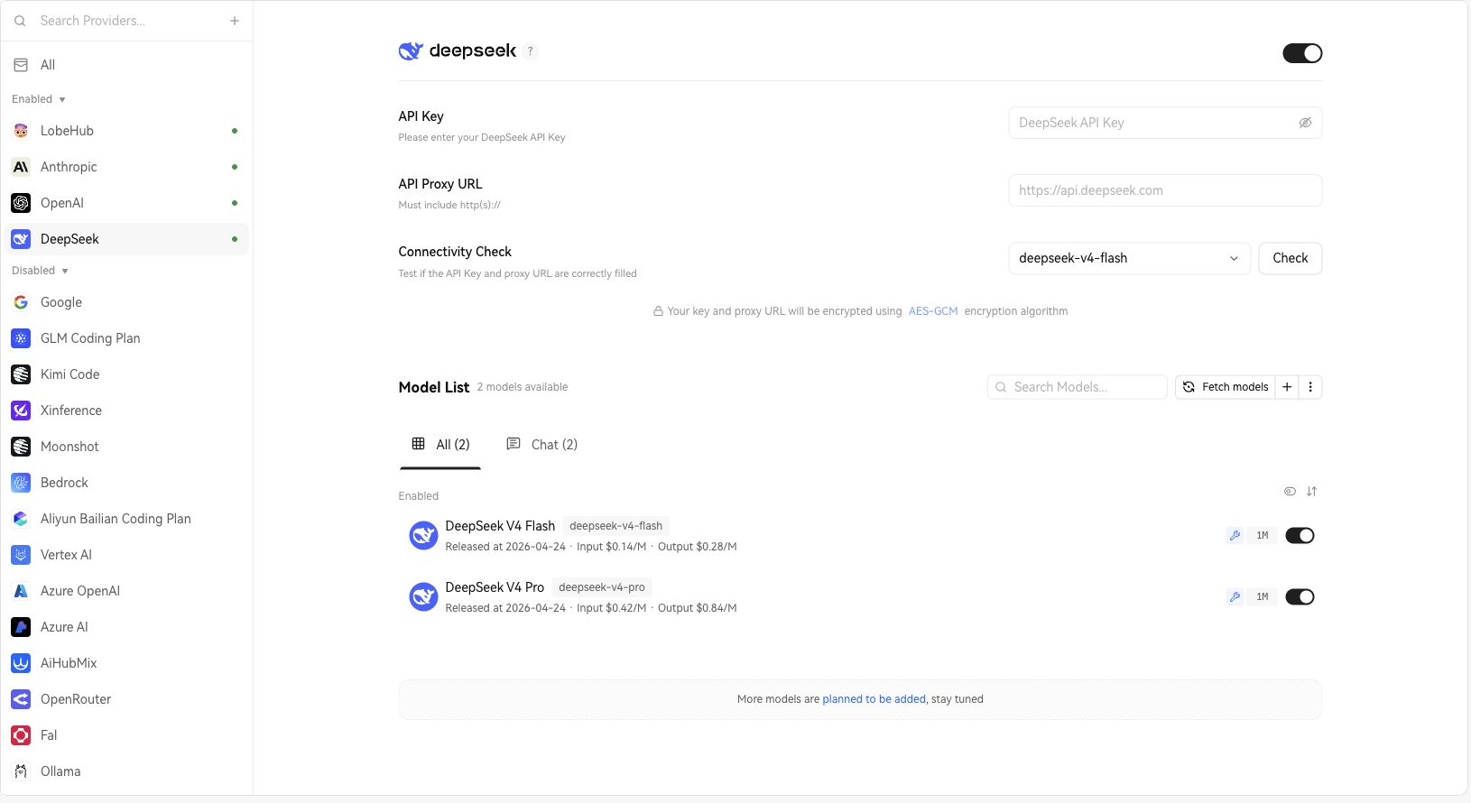Toggle all enabled models switch icon
Screen dimensions: 1471x803
click(x=1290, y=492)
